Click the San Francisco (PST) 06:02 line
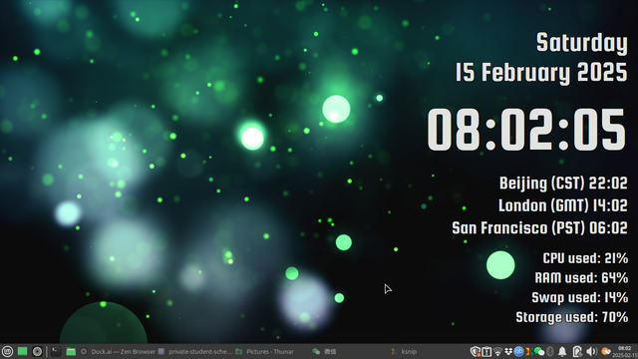This screenshot has height=359, width=638. click(540, 228)
